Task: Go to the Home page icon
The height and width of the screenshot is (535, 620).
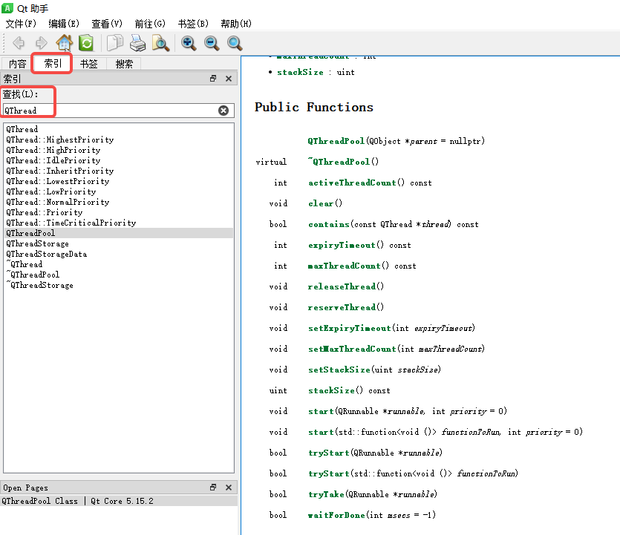Action: tap(65, 43)
